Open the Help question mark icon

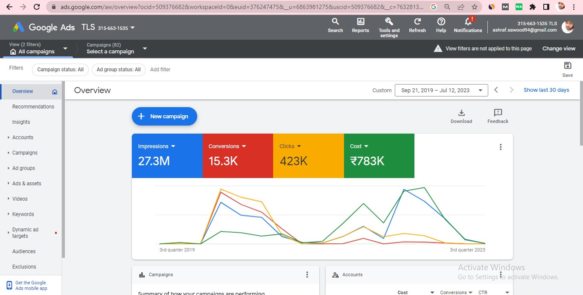pos(441,25)
